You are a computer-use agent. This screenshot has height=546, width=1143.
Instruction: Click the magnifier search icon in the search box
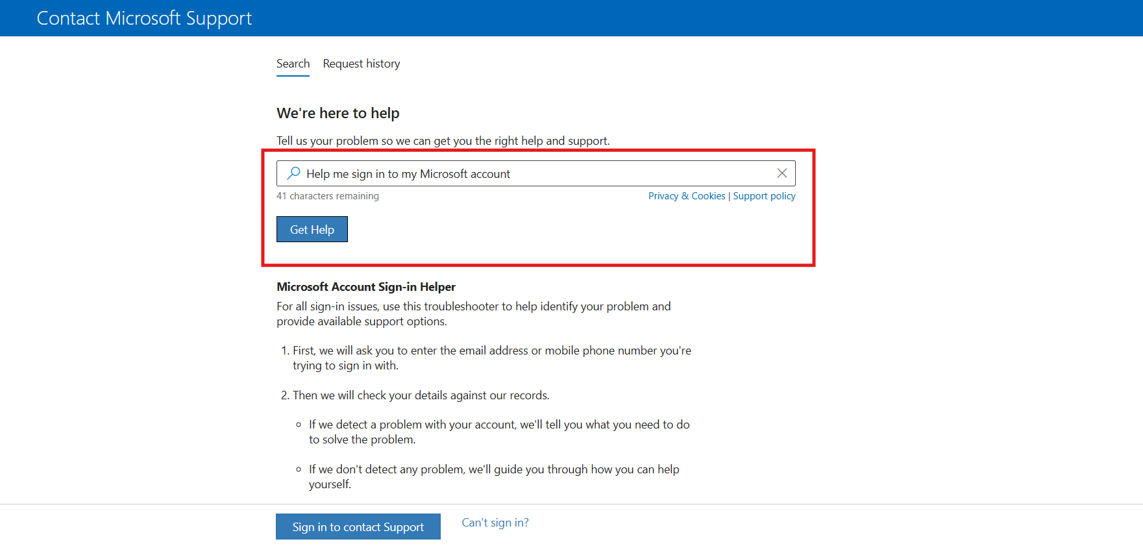click(294, 173)
